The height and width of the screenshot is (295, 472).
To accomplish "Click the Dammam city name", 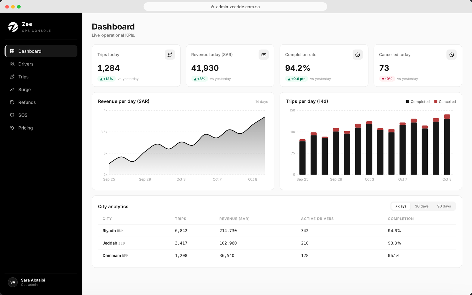I will (x=112, y=255).
